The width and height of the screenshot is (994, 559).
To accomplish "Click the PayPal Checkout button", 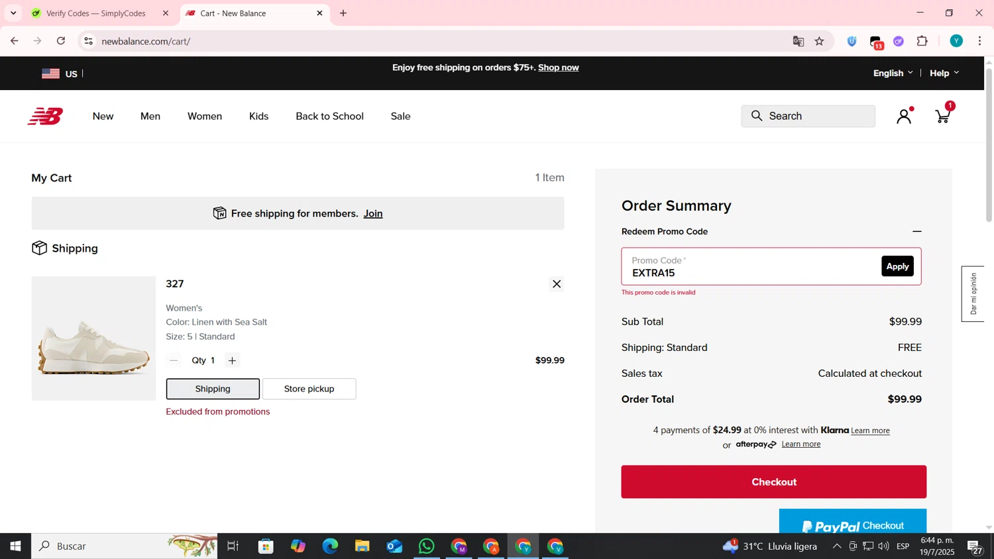I will tap(852, 521).
